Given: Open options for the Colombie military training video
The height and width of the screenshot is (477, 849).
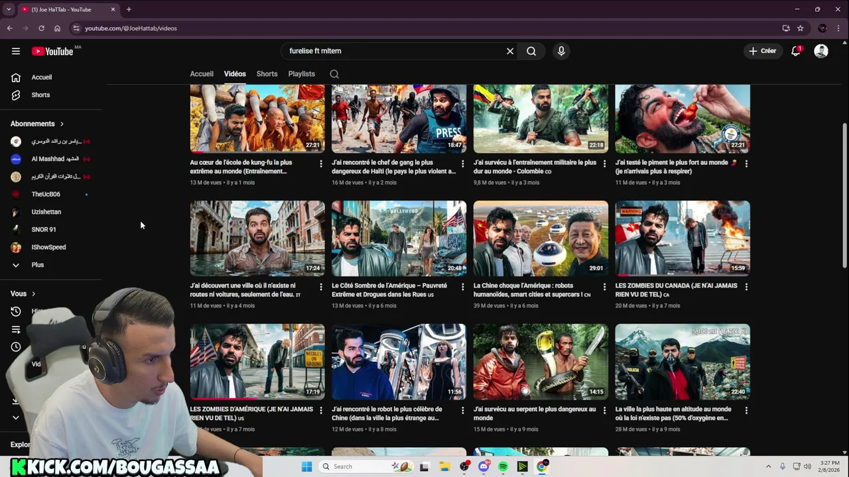Looking at the screenshot, I should tap(604, 163).
